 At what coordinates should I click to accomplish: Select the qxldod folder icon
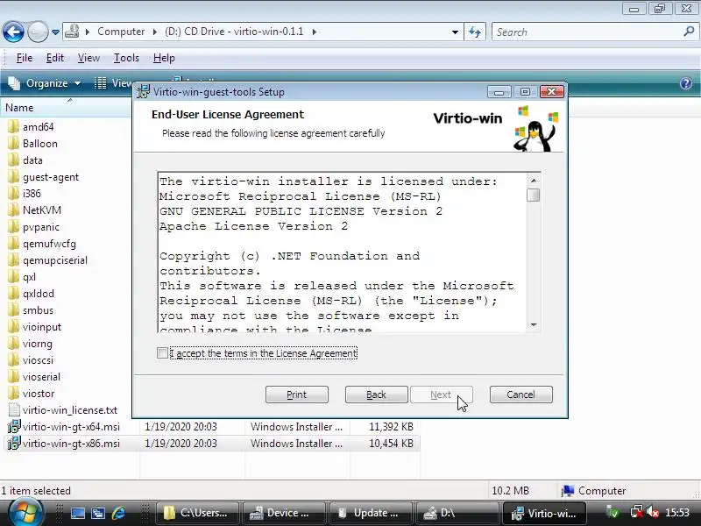pyautogui.click(x=14, y=294)
